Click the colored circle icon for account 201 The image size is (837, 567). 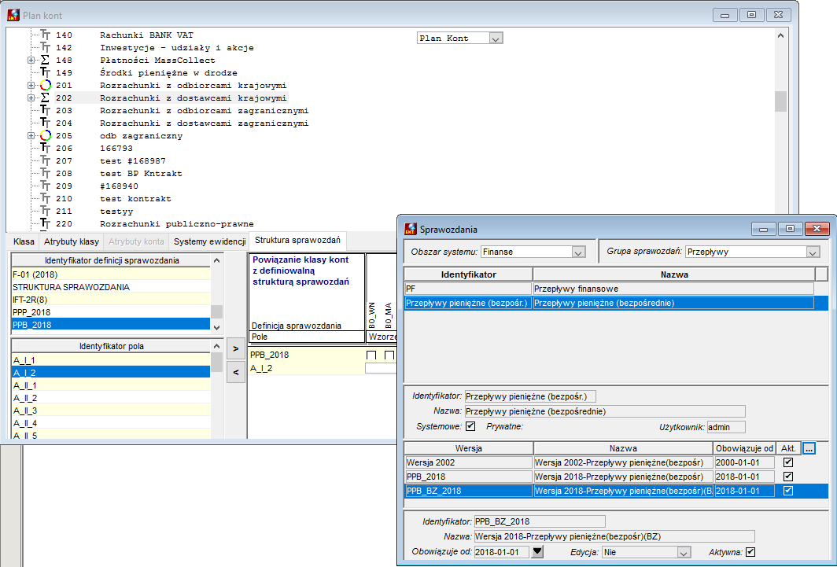(x=46, y=86)
